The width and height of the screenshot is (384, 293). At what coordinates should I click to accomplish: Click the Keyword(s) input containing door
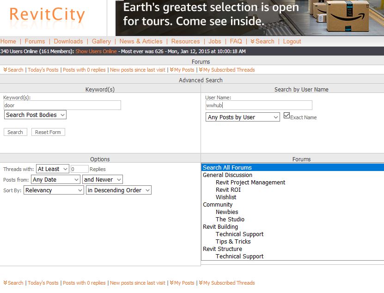pos(62,105)
